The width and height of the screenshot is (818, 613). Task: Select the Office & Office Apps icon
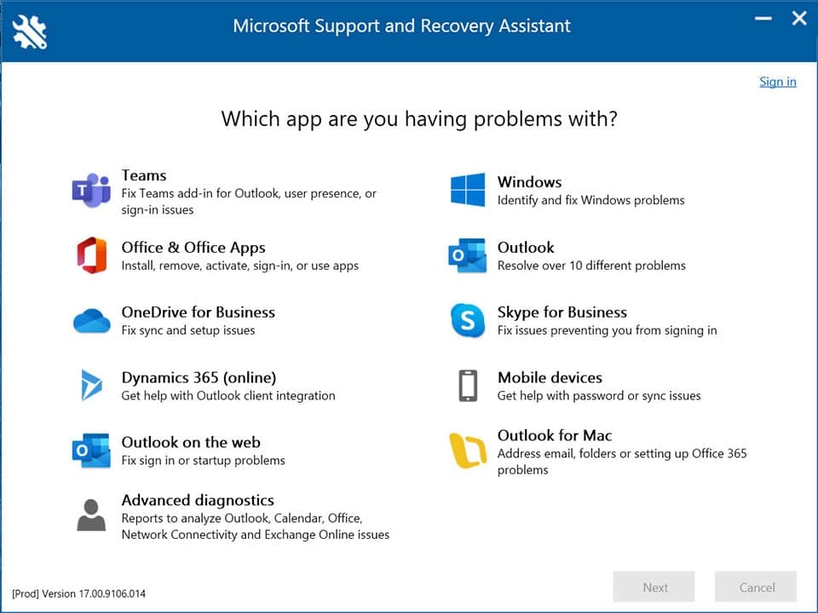(x=90, y=255)
